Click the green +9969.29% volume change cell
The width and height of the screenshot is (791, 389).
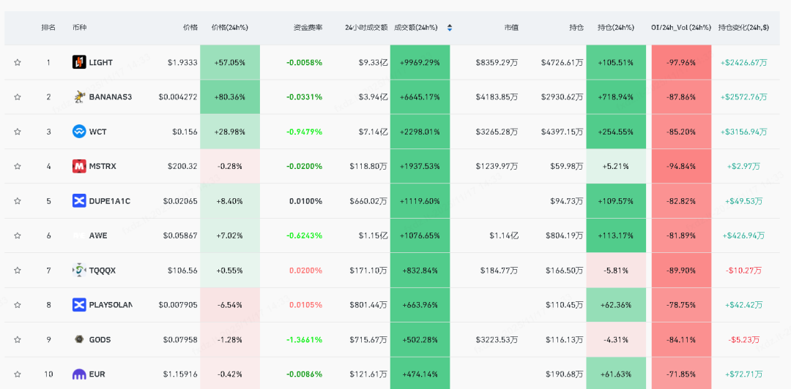click(420, 62)
